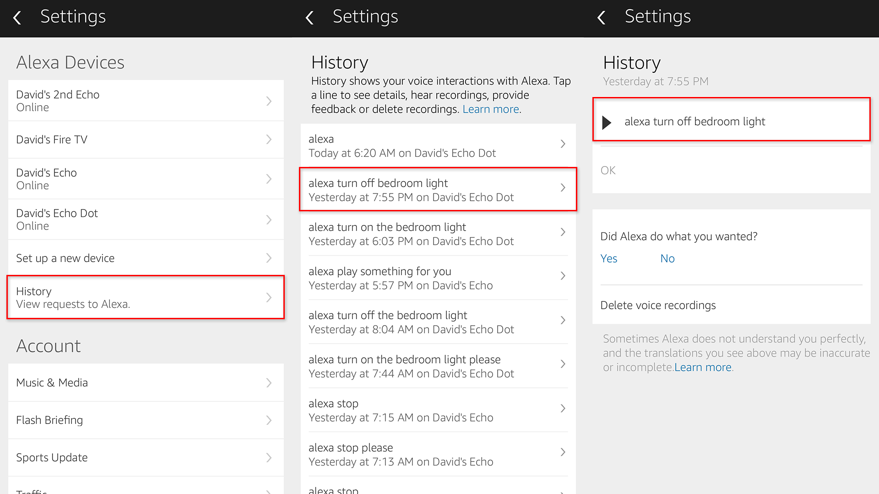Follow Learn more link in History description
The width and height of the screenshot is (879, 494).
(491, 109)
